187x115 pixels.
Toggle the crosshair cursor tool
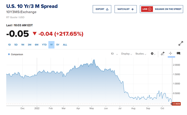tap(170, 54)
